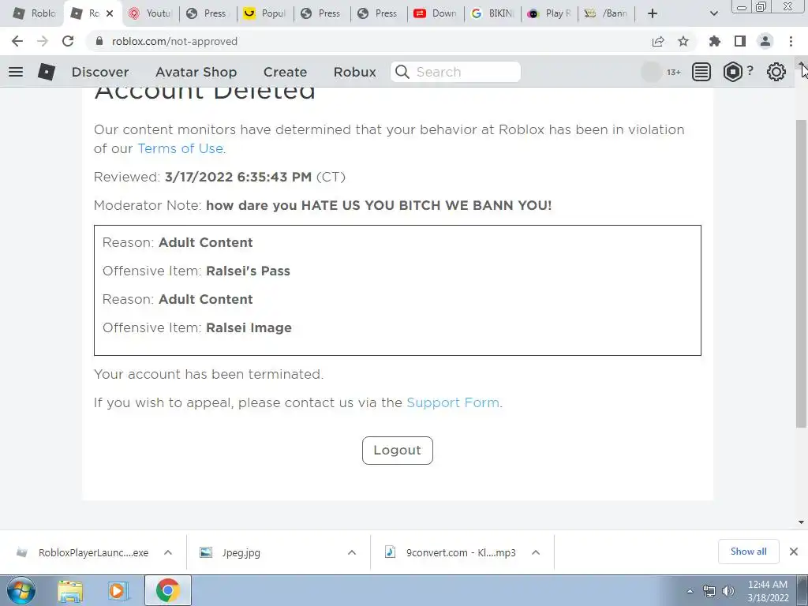
Task: Open a new tab with the plus icon
Action: pos(653,13)
